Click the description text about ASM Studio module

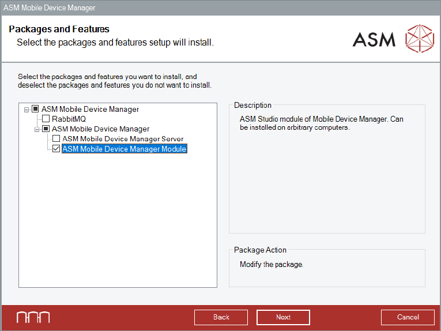322,123
